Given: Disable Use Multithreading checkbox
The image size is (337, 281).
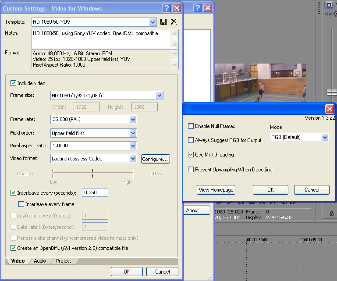Looking at the screenshot, I should click(x=191, y=155).
